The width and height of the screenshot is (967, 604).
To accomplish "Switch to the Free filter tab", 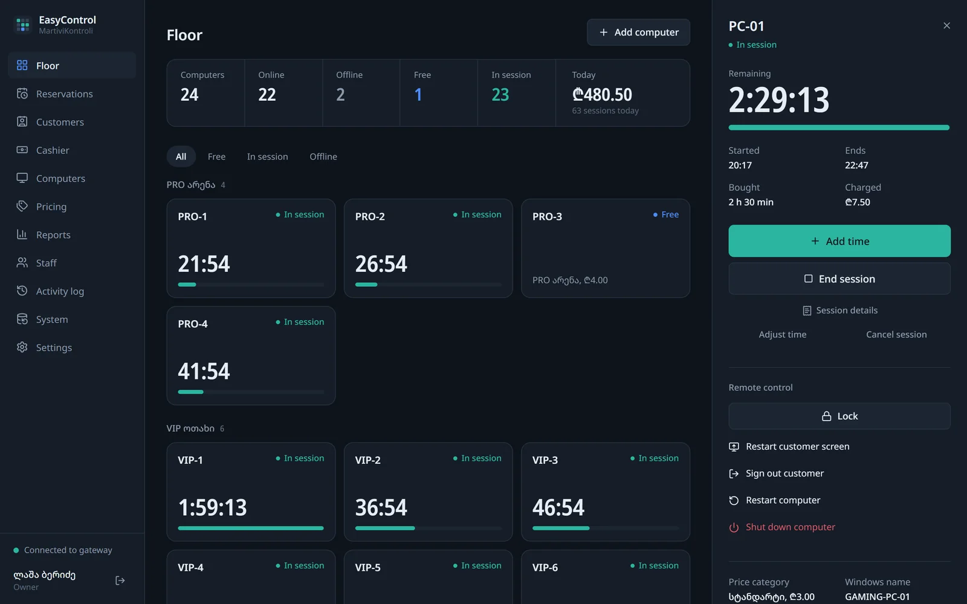I will click(x=216, y=156).
